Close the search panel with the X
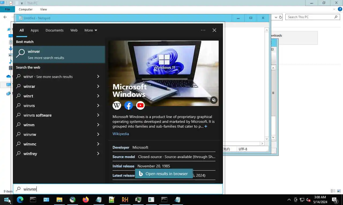 (214, 30)
